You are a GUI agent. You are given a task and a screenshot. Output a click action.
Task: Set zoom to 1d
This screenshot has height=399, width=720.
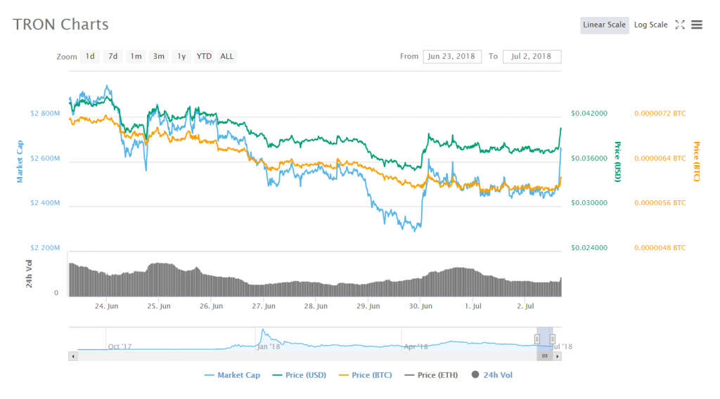tap(90, 56)
